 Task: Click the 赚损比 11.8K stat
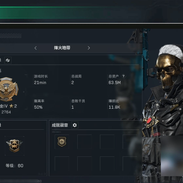tap(114, 104)
